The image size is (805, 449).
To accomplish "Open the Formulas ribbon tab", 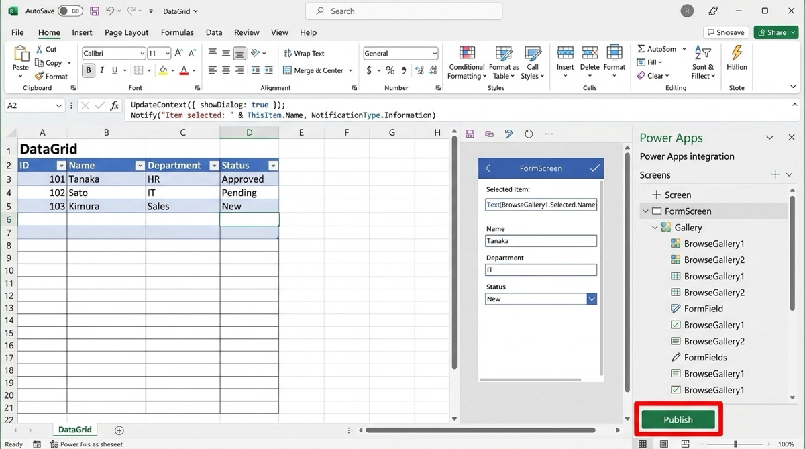I will [177, 32].
